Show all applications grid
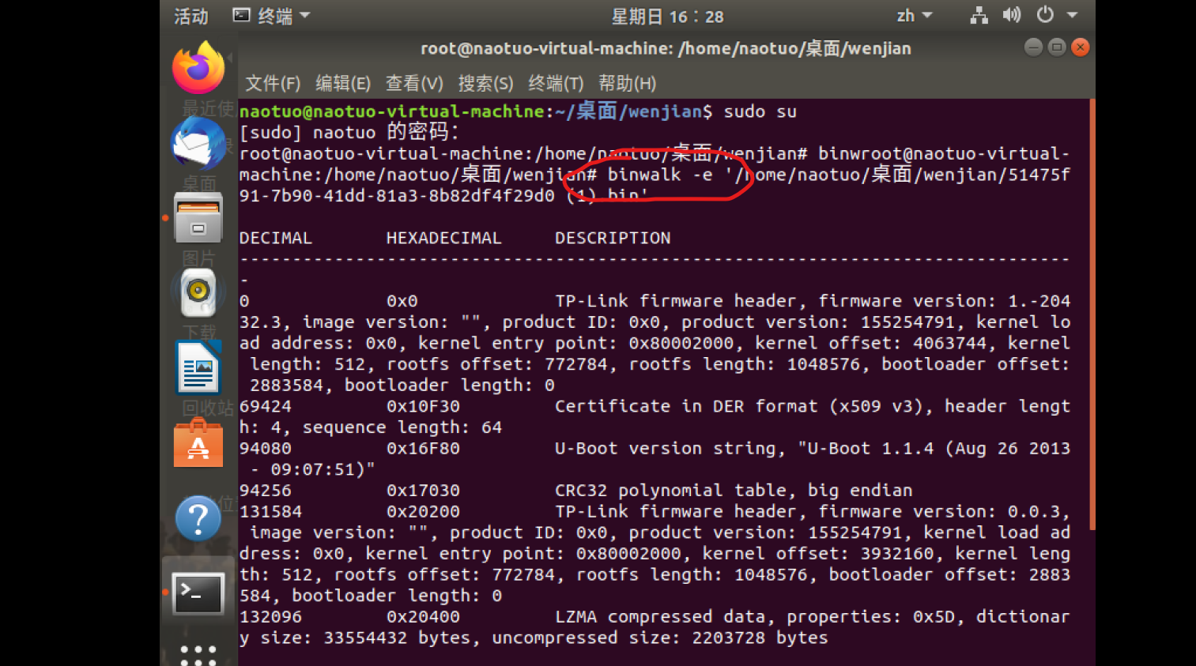 point(198,653)
